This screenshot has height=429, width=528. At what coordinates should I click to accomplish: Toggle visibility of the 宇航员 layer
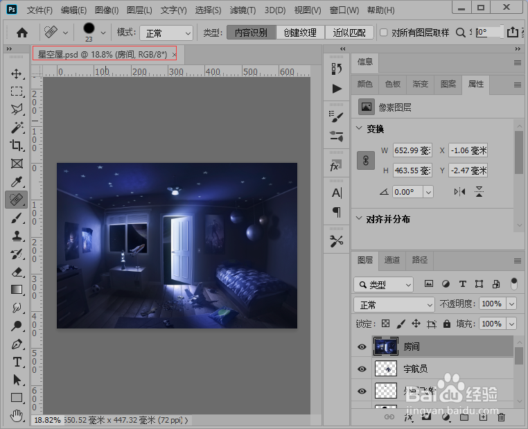(x=362, y=369)
